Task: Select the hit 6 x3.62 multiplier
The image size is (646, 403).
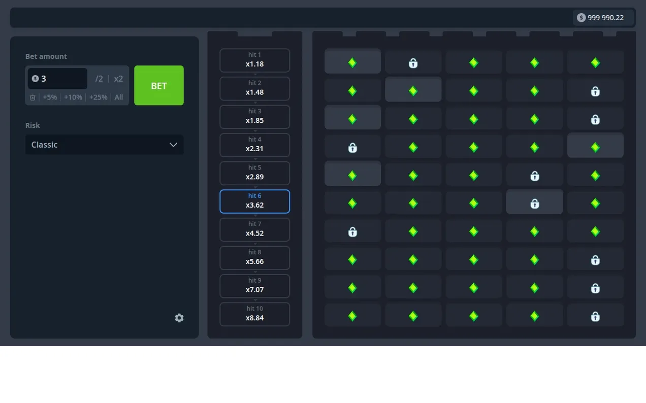Action: (x=254, y=201)
